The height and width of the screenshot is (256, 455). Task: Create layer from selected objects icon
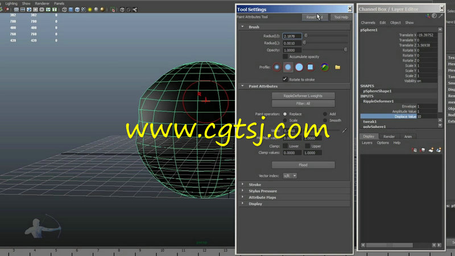click(x=439, y=150)
